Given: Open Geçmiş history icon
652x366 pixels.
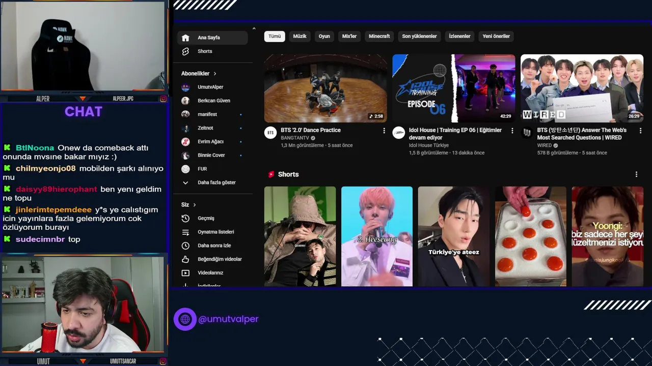Looking at the screenshot, I should click(185, 218).
